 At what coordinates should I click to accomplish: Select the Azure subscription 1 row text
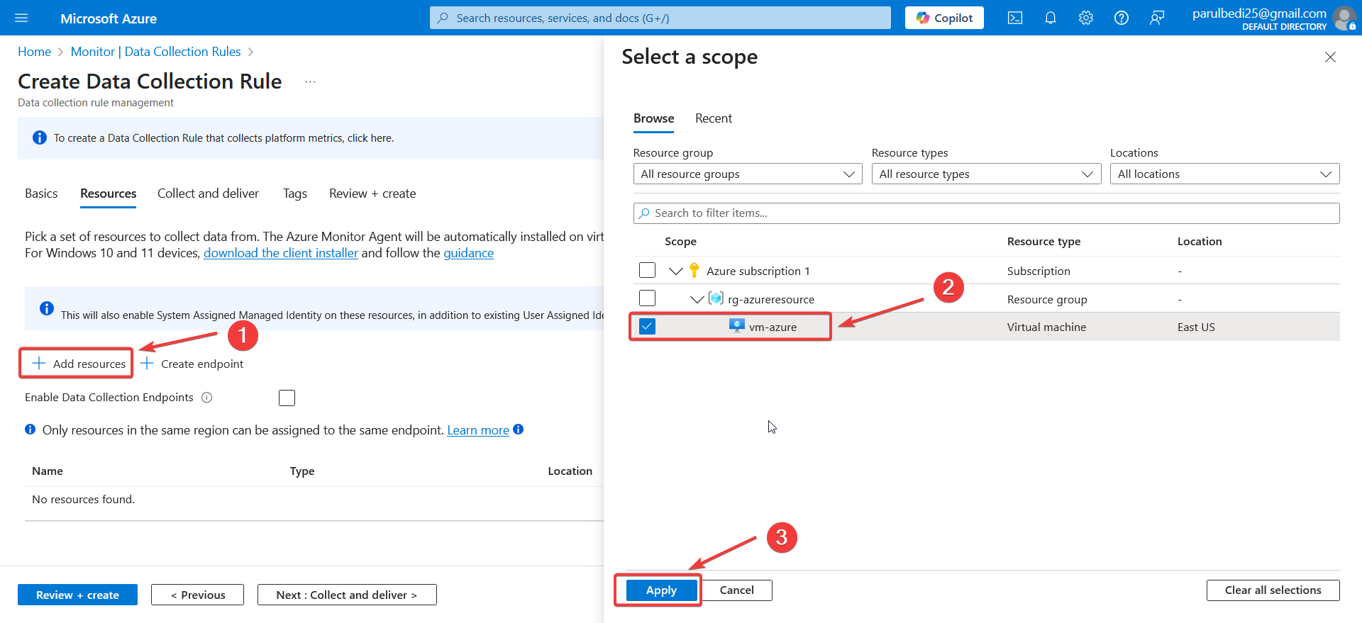click(x=758, y=271)
